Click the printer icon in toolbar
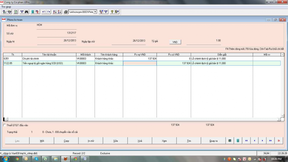 click(66, 12)
